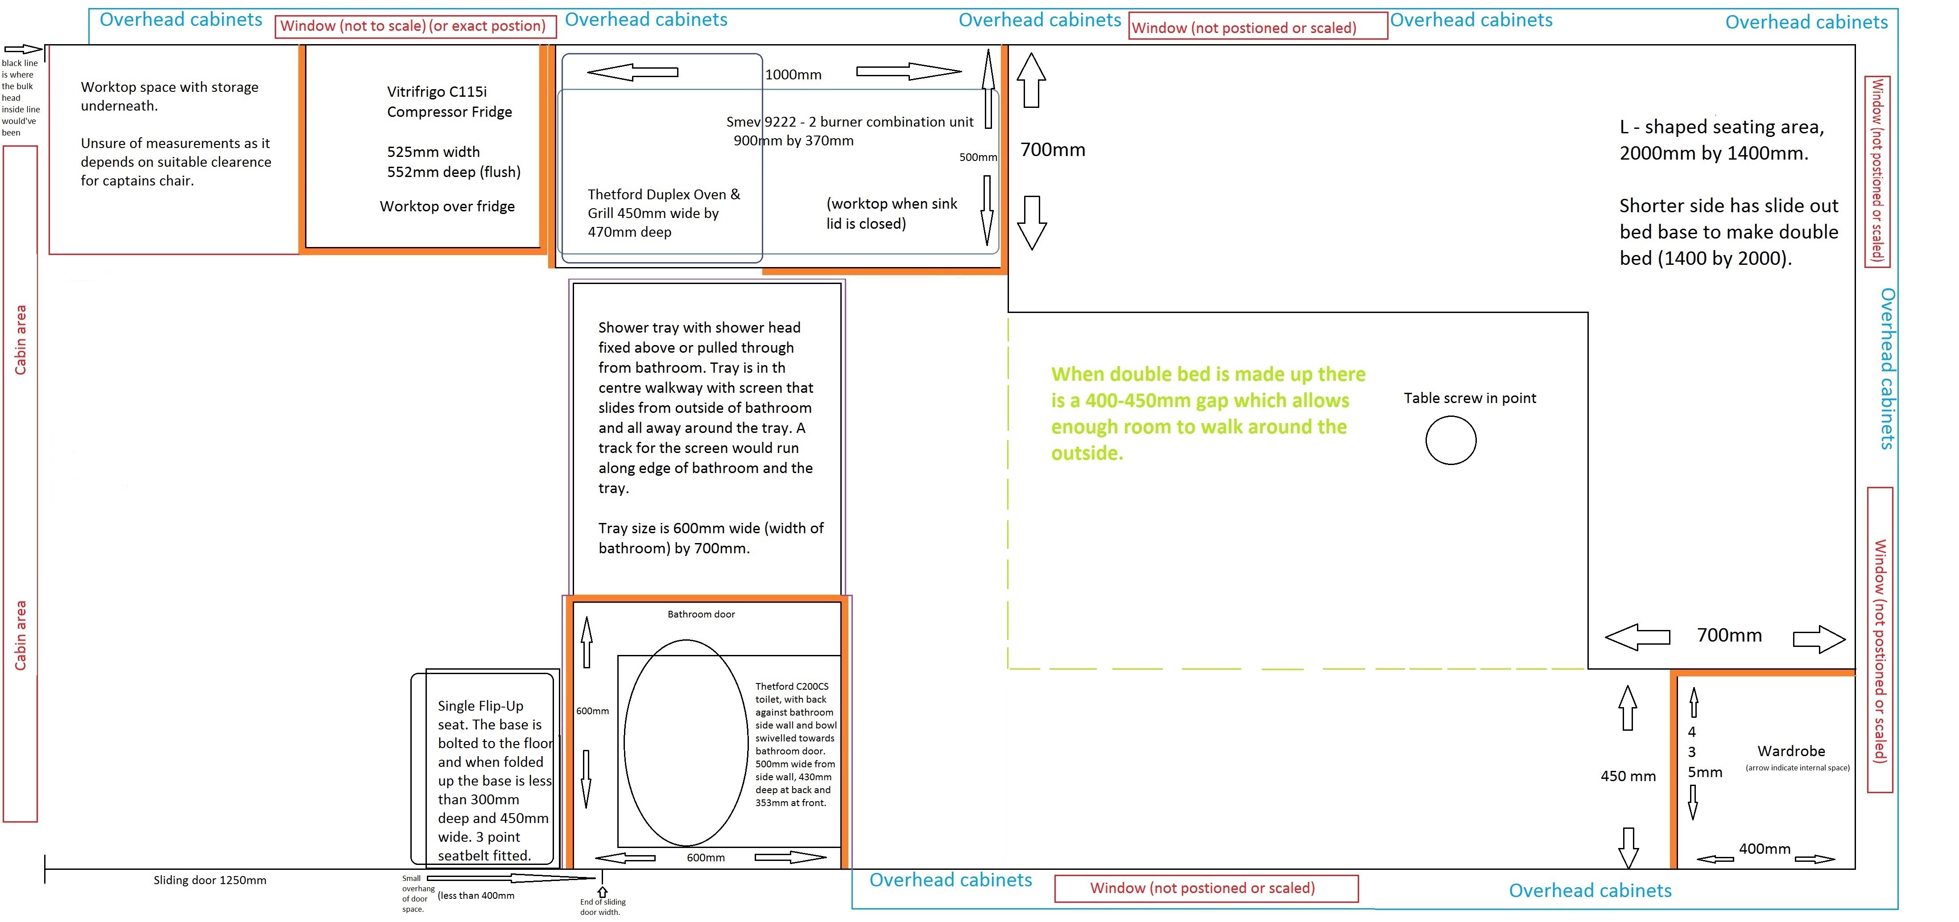The width and height of the screenshot is (1959, 922).
Task: Select the 'Single Flip-Up seat' description
Action: click(495, 781)
